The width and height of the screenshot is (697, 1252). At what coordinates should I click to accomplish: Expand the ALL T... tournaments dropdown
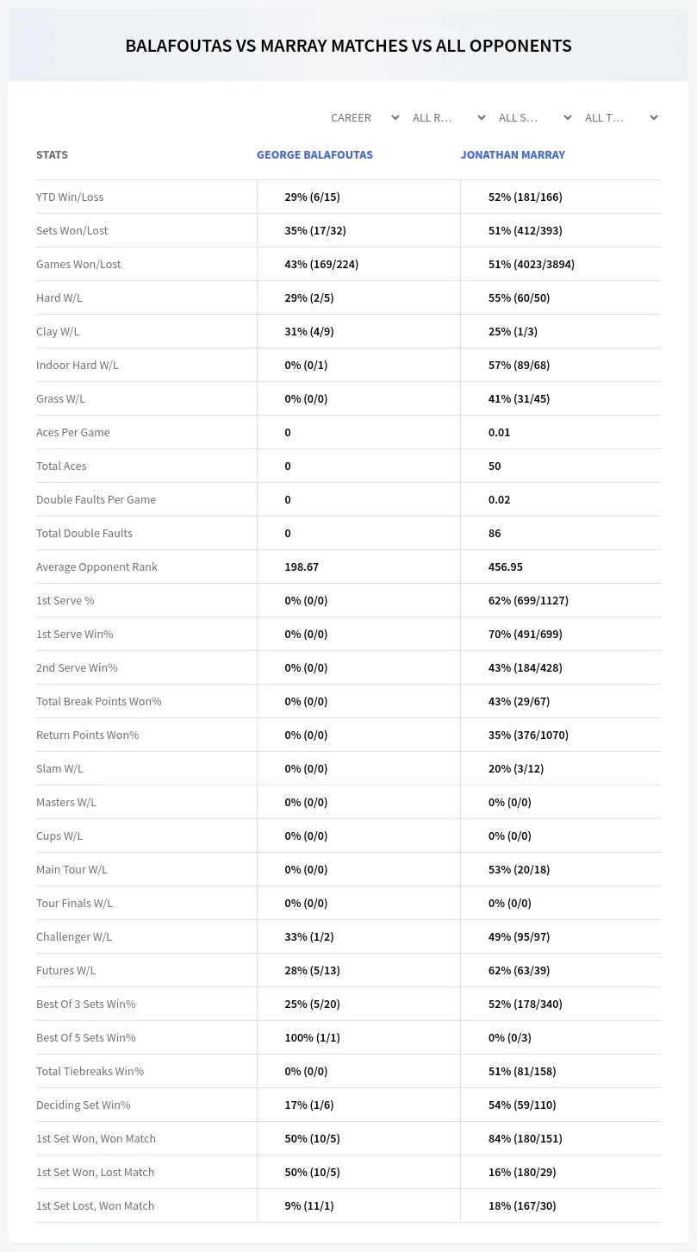point(619,117)
